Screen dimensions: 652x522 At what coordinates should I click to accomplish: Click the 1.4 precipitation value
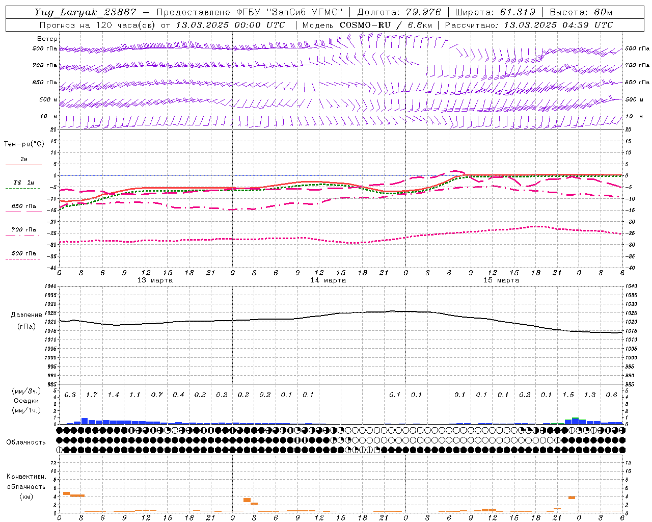(114, 395)
